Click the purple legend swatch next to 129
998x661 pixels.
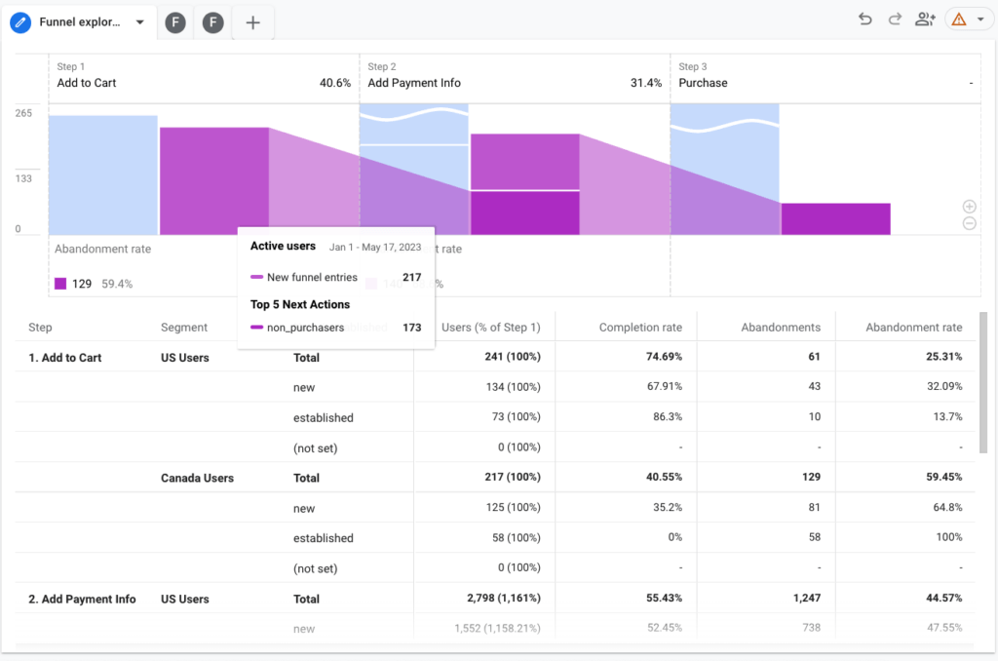click(58, 283)
